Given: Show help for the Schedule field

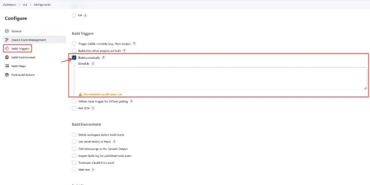Looking at the screenshot, I should [x=93, y=64].
